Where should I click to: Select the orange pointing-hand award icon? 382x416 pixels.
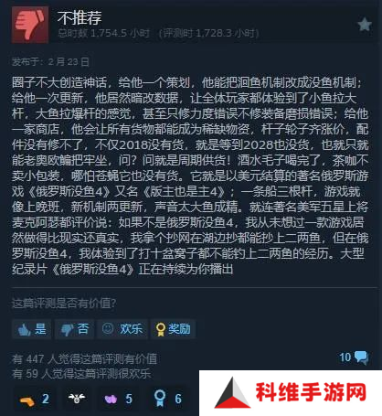pos(27,400)
